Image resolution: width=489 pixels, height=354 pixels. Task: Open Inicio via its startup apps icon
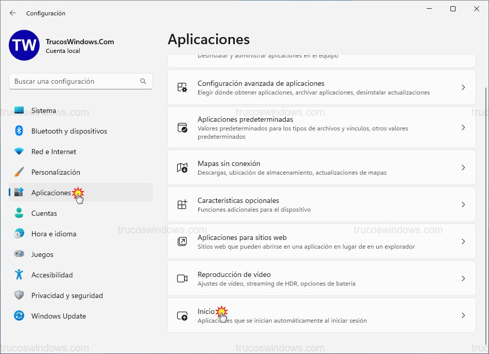pyautogui.click(x=182, y=314)
